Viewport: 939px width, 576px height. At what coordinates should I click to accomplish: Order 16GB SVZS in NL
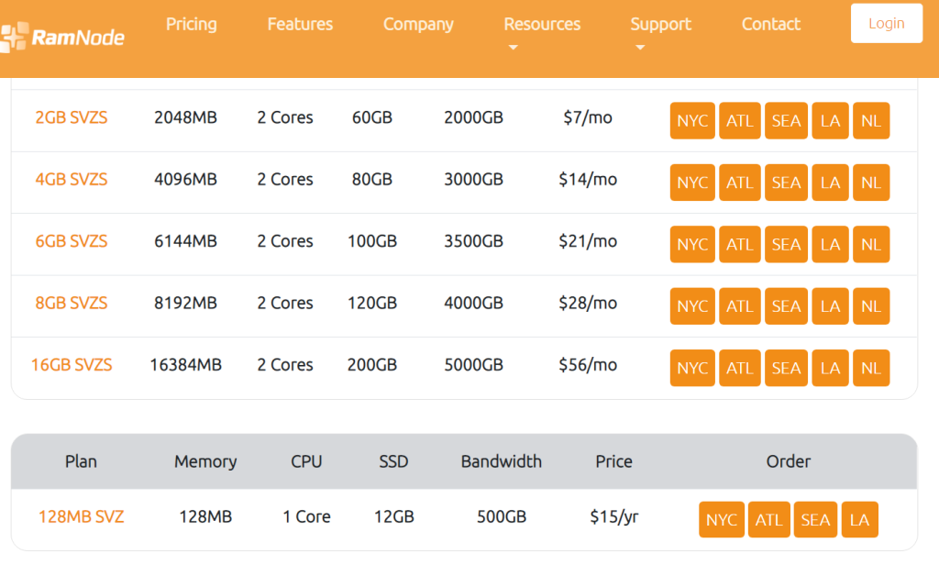pos(871,368)
